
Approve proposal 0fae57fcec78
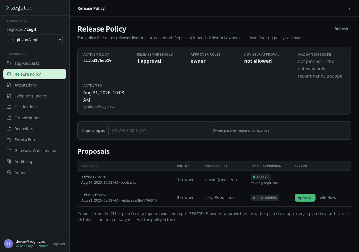305,198
